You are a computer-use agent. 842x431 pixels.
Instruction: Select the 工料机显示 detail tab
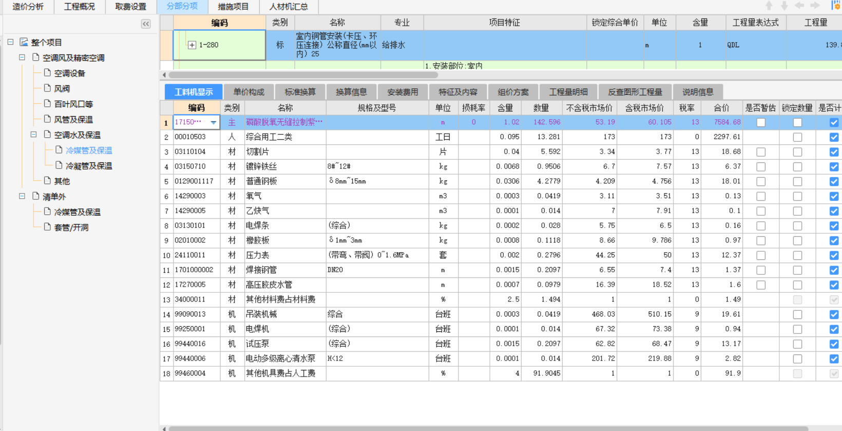coord(194,92)
